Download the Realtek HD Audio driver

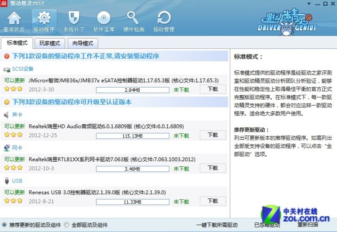pos(213,135)
